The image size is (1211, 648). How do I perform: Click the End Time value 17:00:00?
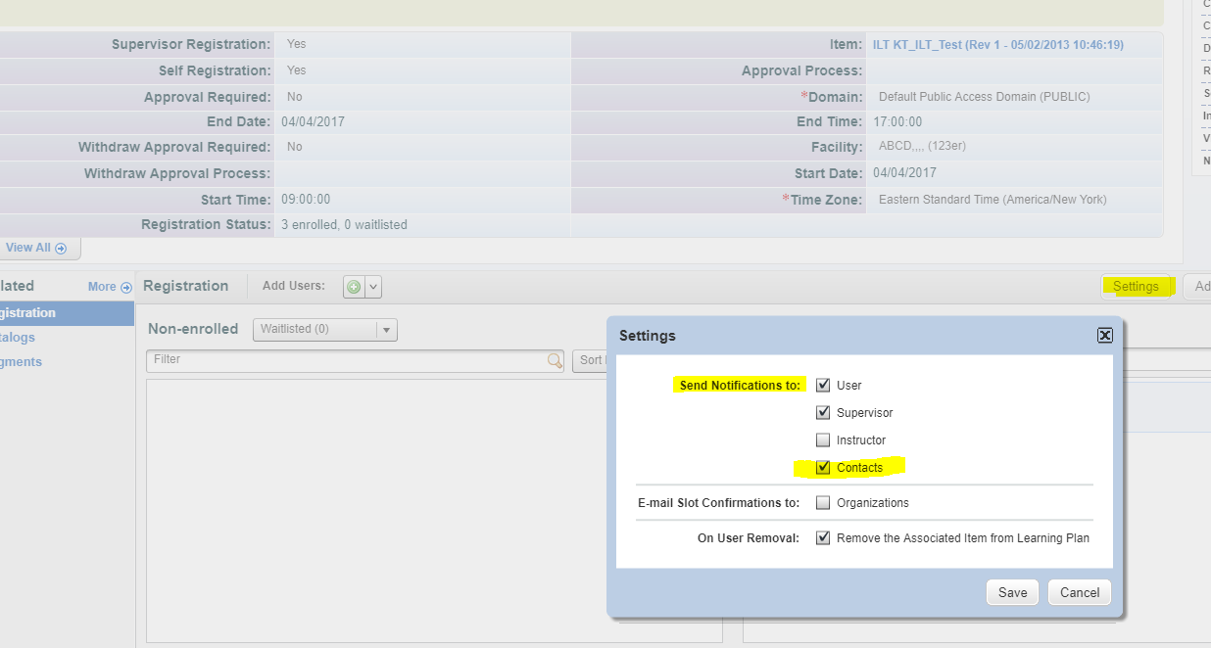897,122
